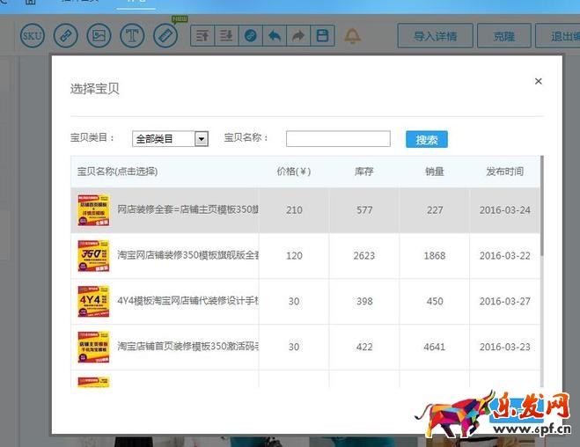
Task: Click the home icon in top bar
Action: click(x=31, y=3)
